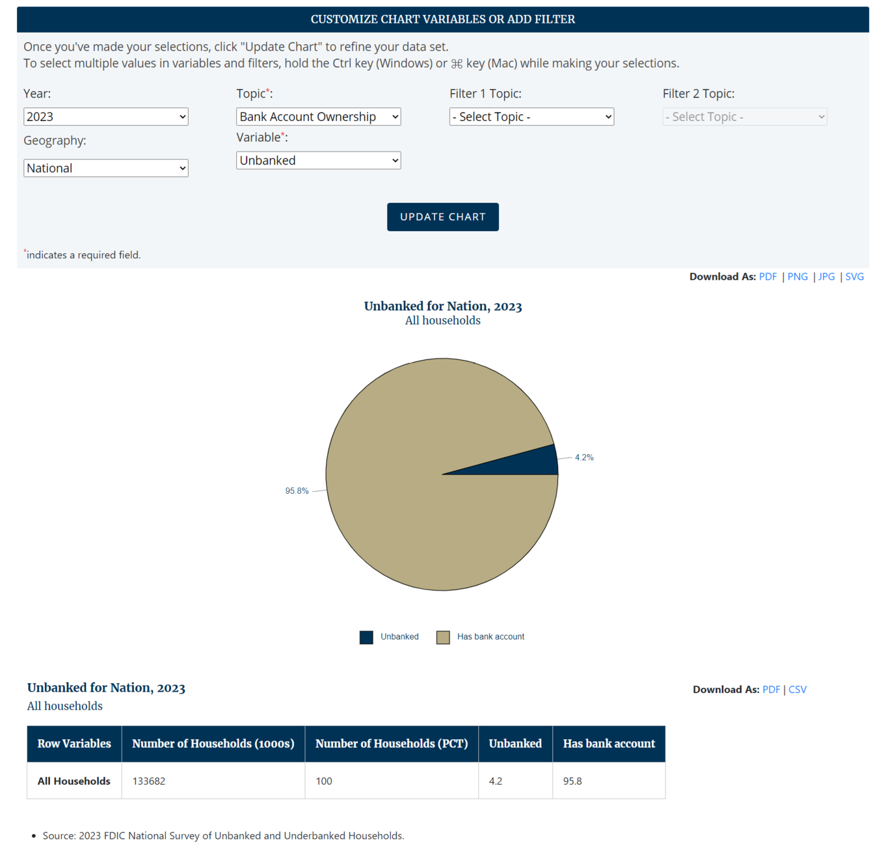882x866 pixels.
Task: Expand the Geography dropdown set to National
Action: pos(105,168)
